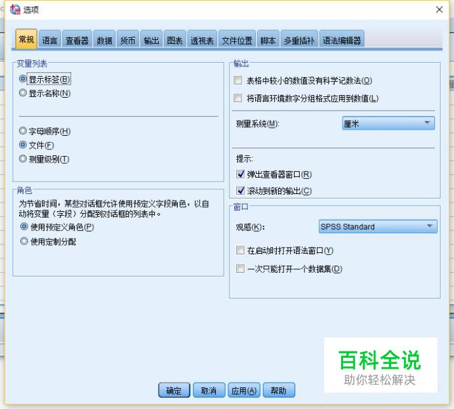Click the 变量列表 group label
The height and width of the screenshot is (409, 454).
click(x=32, y=64)
